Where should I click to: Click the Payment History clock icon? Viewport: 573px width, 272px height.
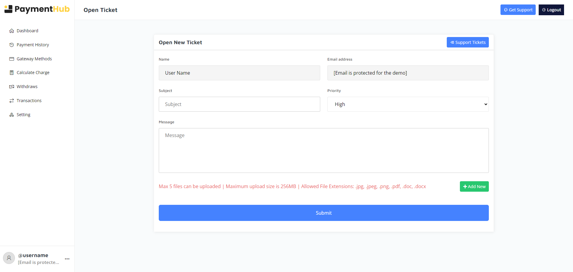(12, 45)
